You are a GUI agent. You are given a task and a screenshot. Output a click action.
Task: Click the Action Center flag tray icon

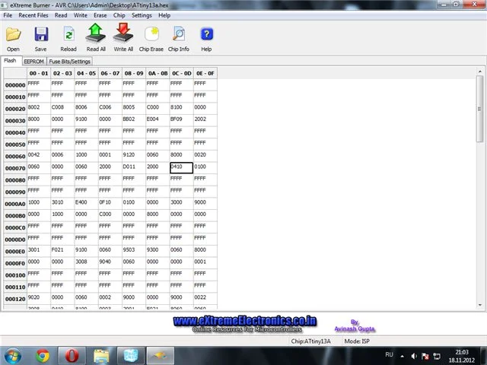point(425,356)
